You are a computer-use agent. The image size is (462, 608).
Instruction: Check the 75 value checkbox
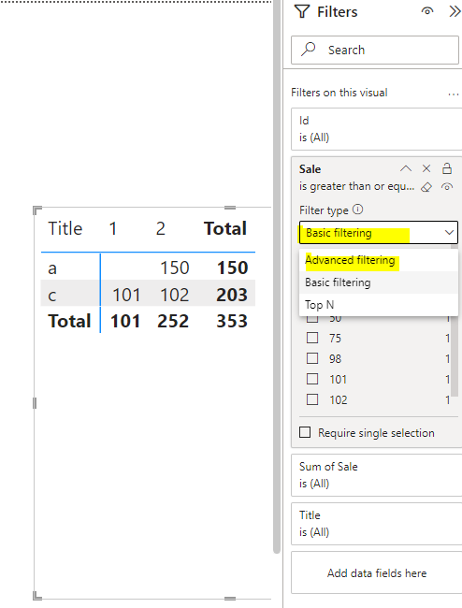click(312, 338)
